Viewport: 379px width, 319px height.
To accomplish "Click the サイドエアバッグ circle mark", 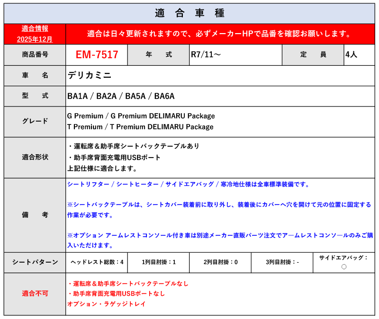I will pos(344,267).
